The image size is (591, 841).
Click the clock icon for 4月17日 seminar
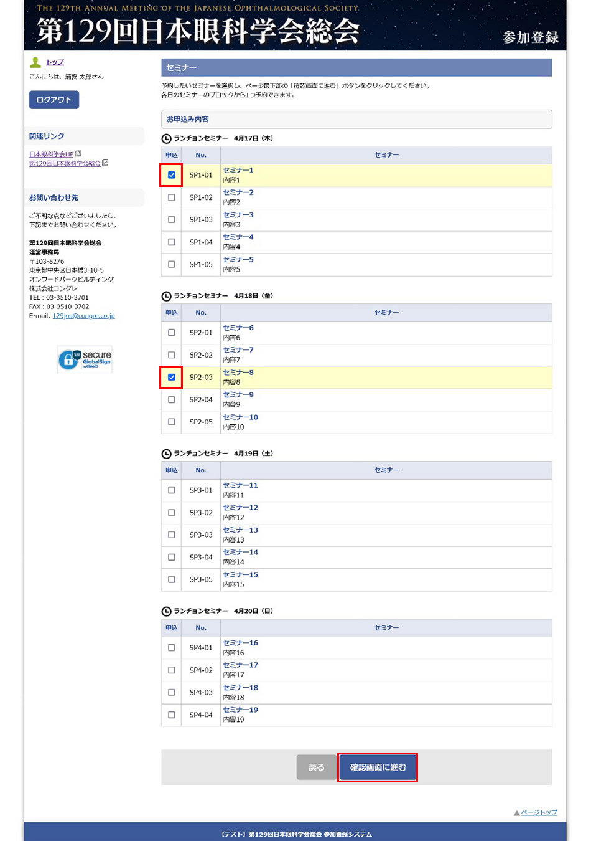click(166, 139)
